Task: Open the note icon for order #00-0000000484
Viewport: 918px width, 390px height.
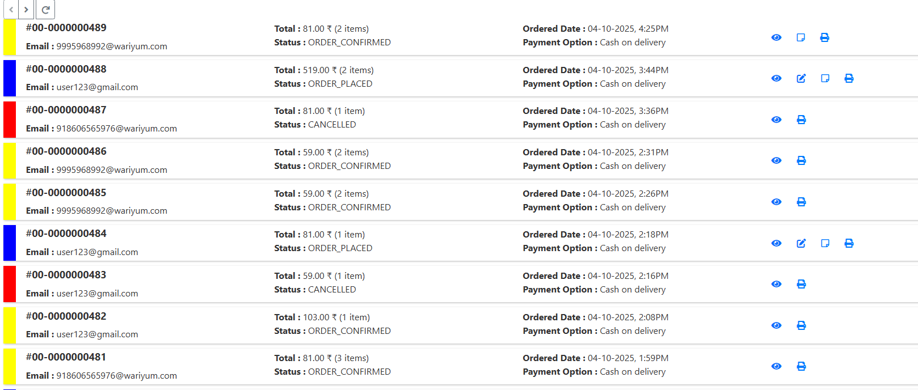Action: point(825,243)
